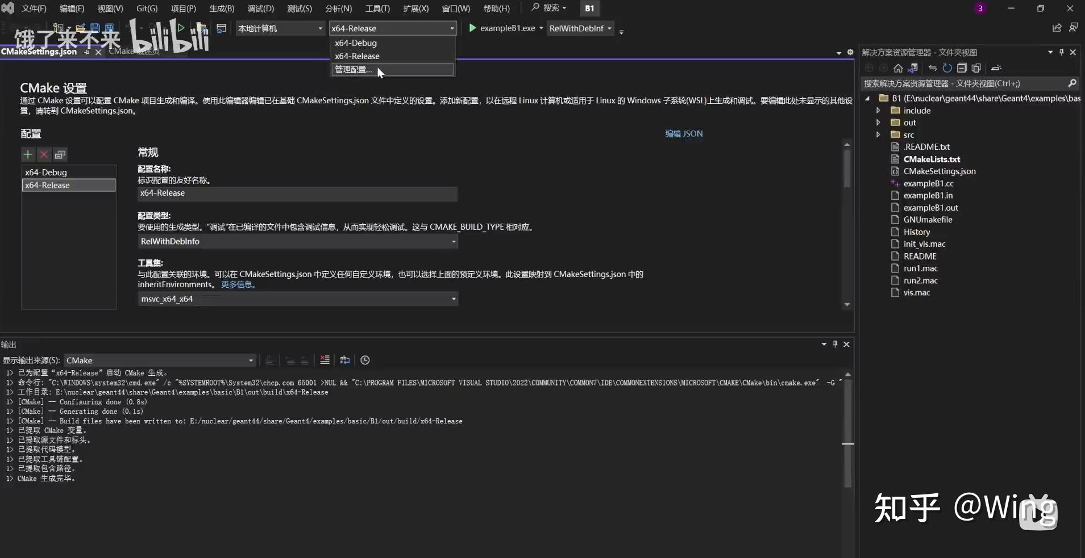Screen dimensions: 1085x558
Task: Pin the output window
Action: pyautogui.click(x=835, y=344)
